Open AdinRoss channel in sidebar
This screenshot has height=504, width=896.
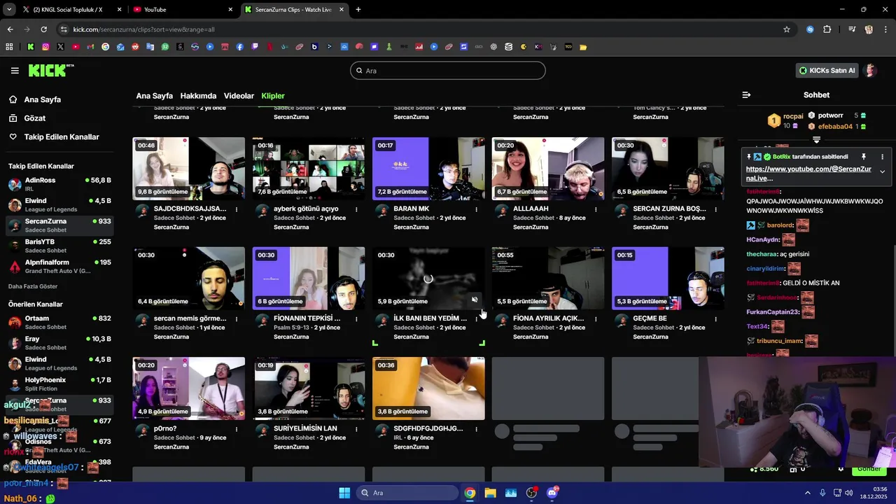pos(59,185)
